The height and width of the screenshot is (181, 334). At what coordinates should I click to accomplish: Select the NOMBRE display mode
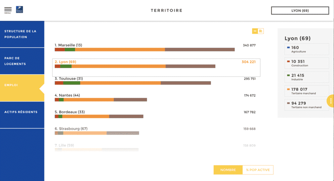point(228,170)
